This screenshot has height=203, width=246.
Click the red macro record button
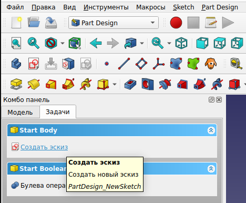(x=176, y=23)
